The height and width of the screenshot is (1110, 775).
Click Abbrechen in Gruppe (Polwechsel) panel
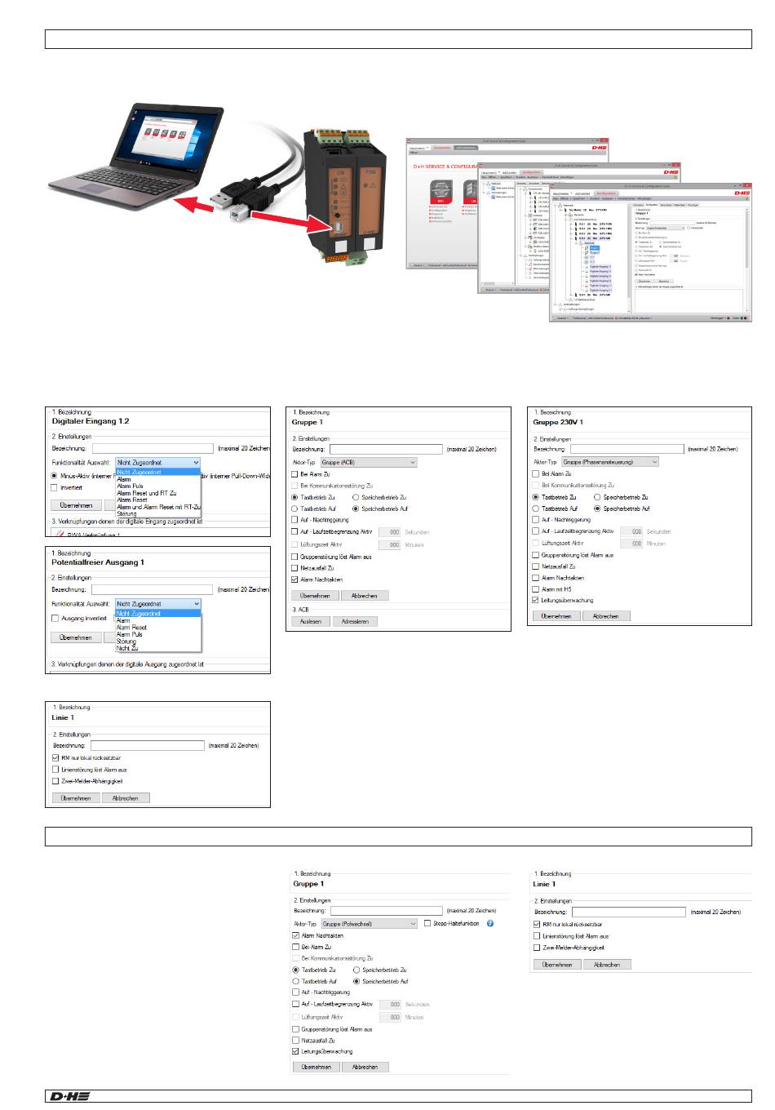(365, 1067)
